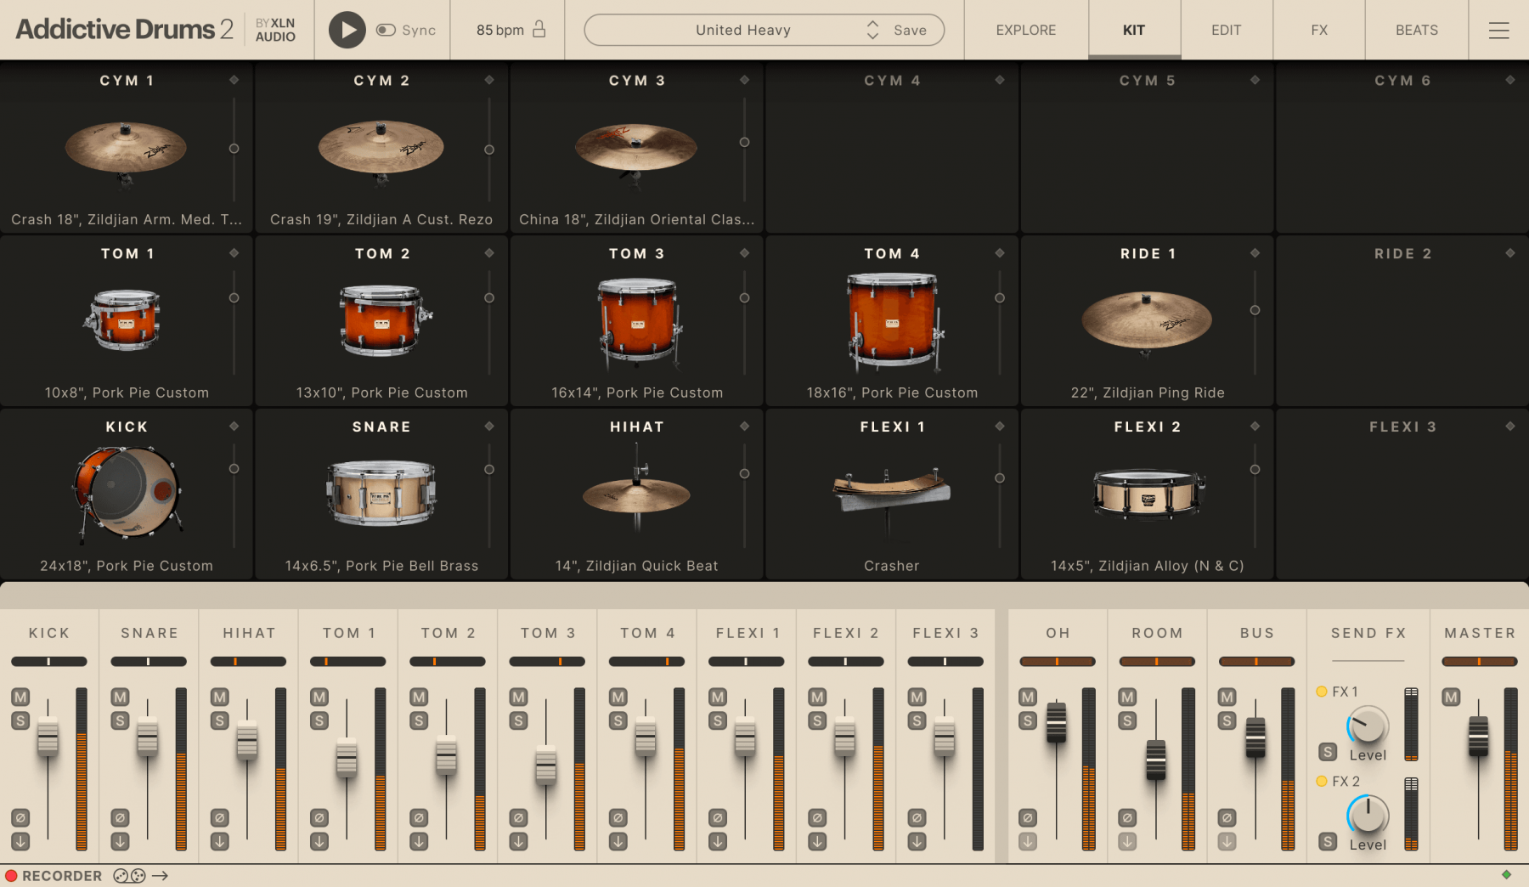Screen dimensions: 1529x887
Task: Mute the TOM 2 channel
Action: click(x=419, y=697)
